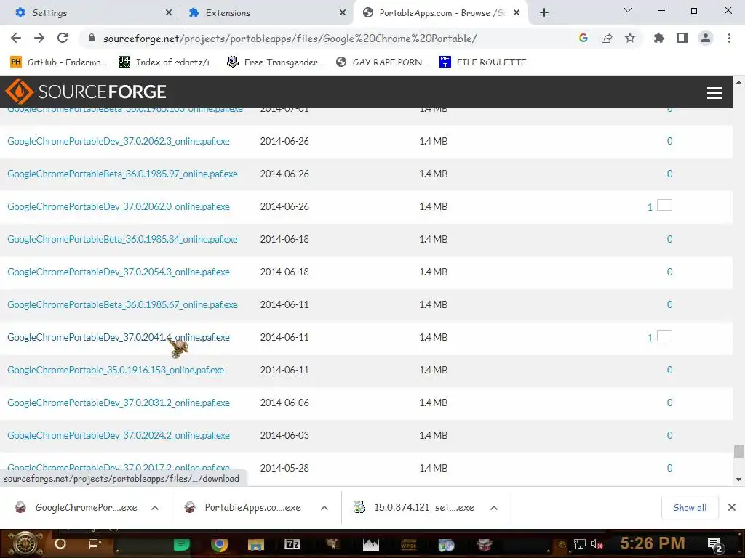Open the tab search chevron
The height and width of the screenshot is (558, 745).
tap(628, 10)
